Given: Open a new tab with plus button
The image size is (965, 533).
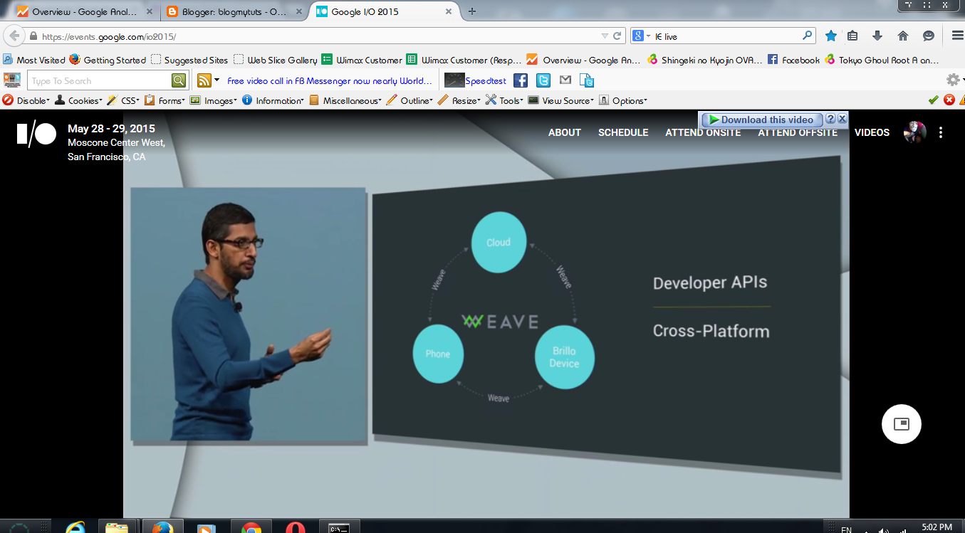Looking at the screenshot, I should click(472, 11).
